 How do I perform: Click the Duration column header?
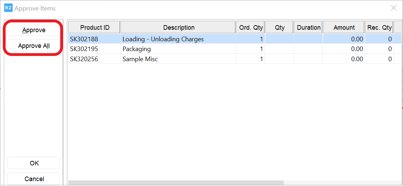click(308, 28)
